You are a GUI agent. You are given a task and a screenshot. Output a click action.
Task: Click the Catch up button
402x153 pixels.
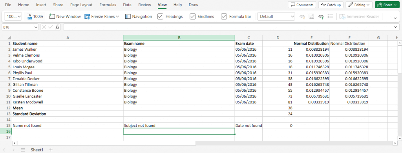coord(331,5)
